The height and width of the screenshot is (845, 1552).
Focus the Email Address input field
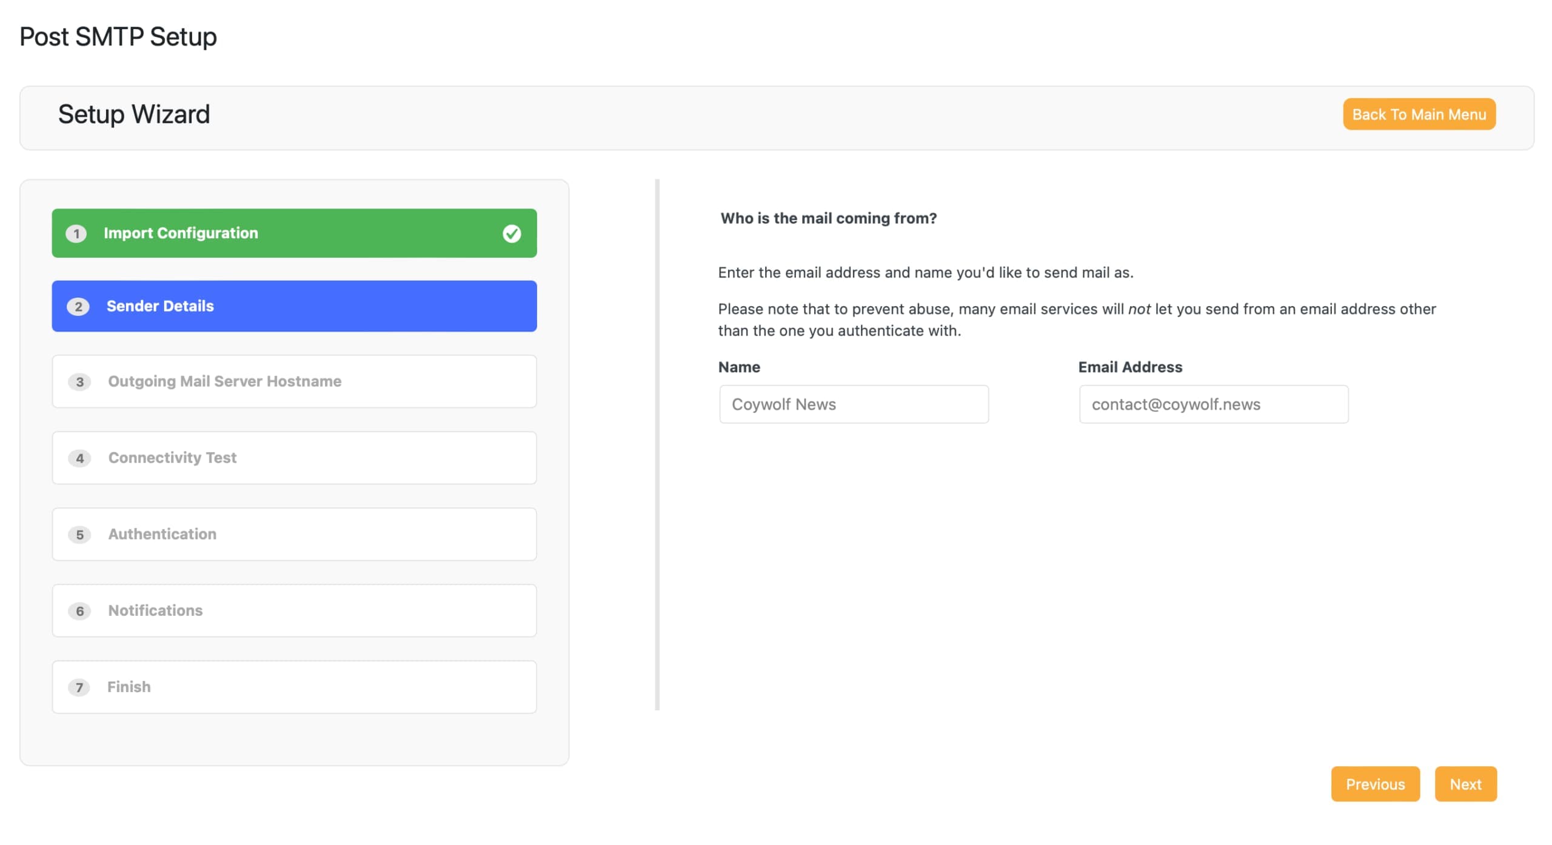point(1214,404)
